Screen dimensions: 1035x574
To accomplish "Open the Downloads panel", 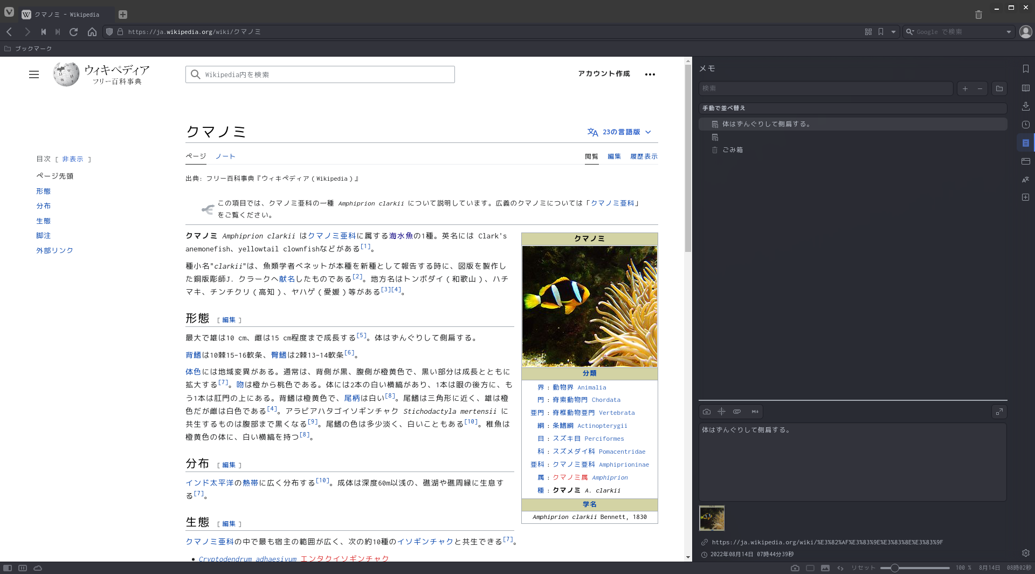I will click(x=1026, y=106).
